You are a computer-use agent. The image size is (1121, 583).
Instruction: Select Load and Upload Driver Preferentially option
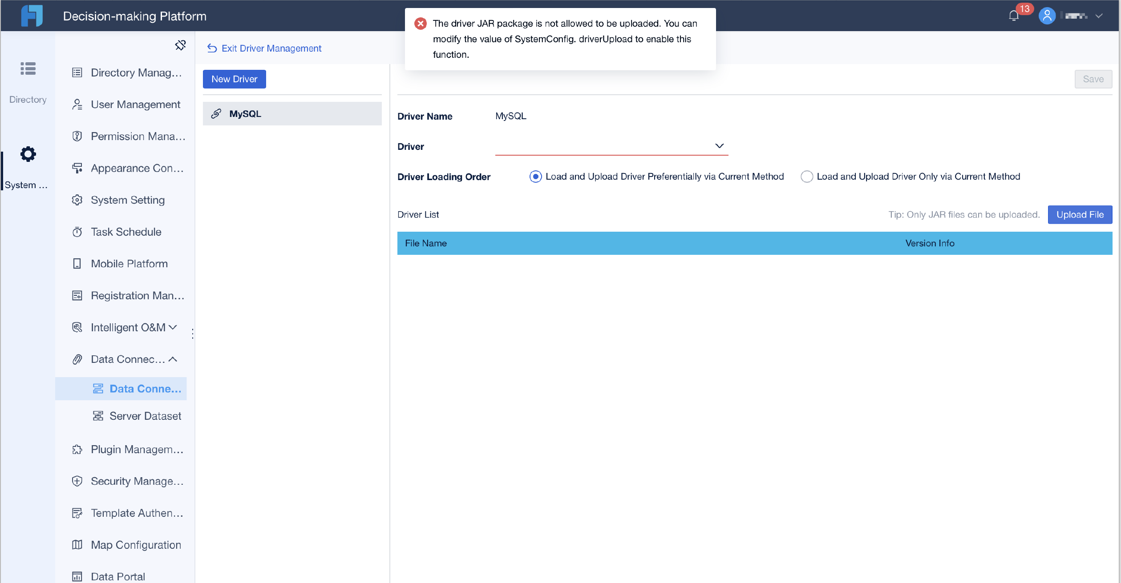tap(535, 177)
